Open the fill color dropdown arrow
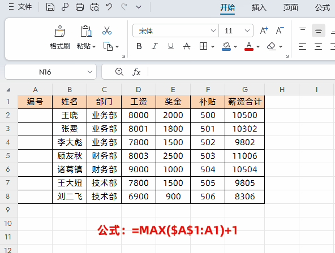Image resolution: width=335 pixels, height=253 pixels. coord(235,46)
